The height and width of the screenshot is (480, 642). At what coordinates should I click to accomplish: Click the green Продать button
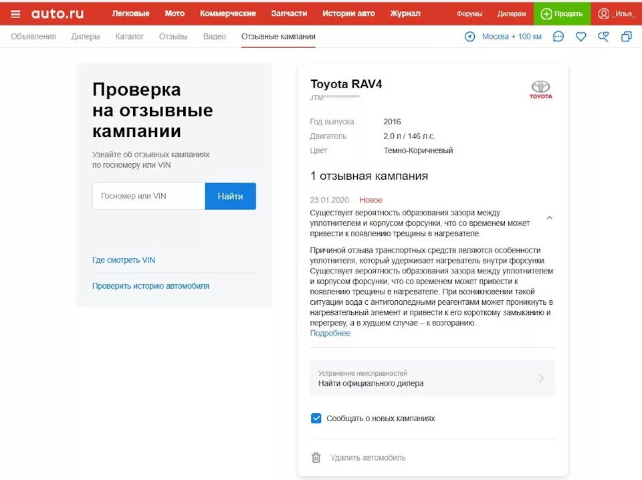pos(562,13)
